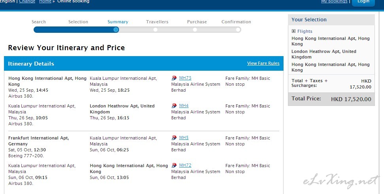Open flight MH5 details link

183,138
